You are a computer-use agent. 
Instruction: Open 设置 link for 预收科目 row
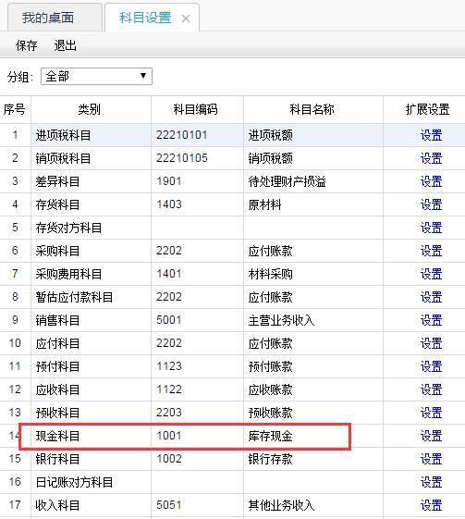(x=431, y=413)
